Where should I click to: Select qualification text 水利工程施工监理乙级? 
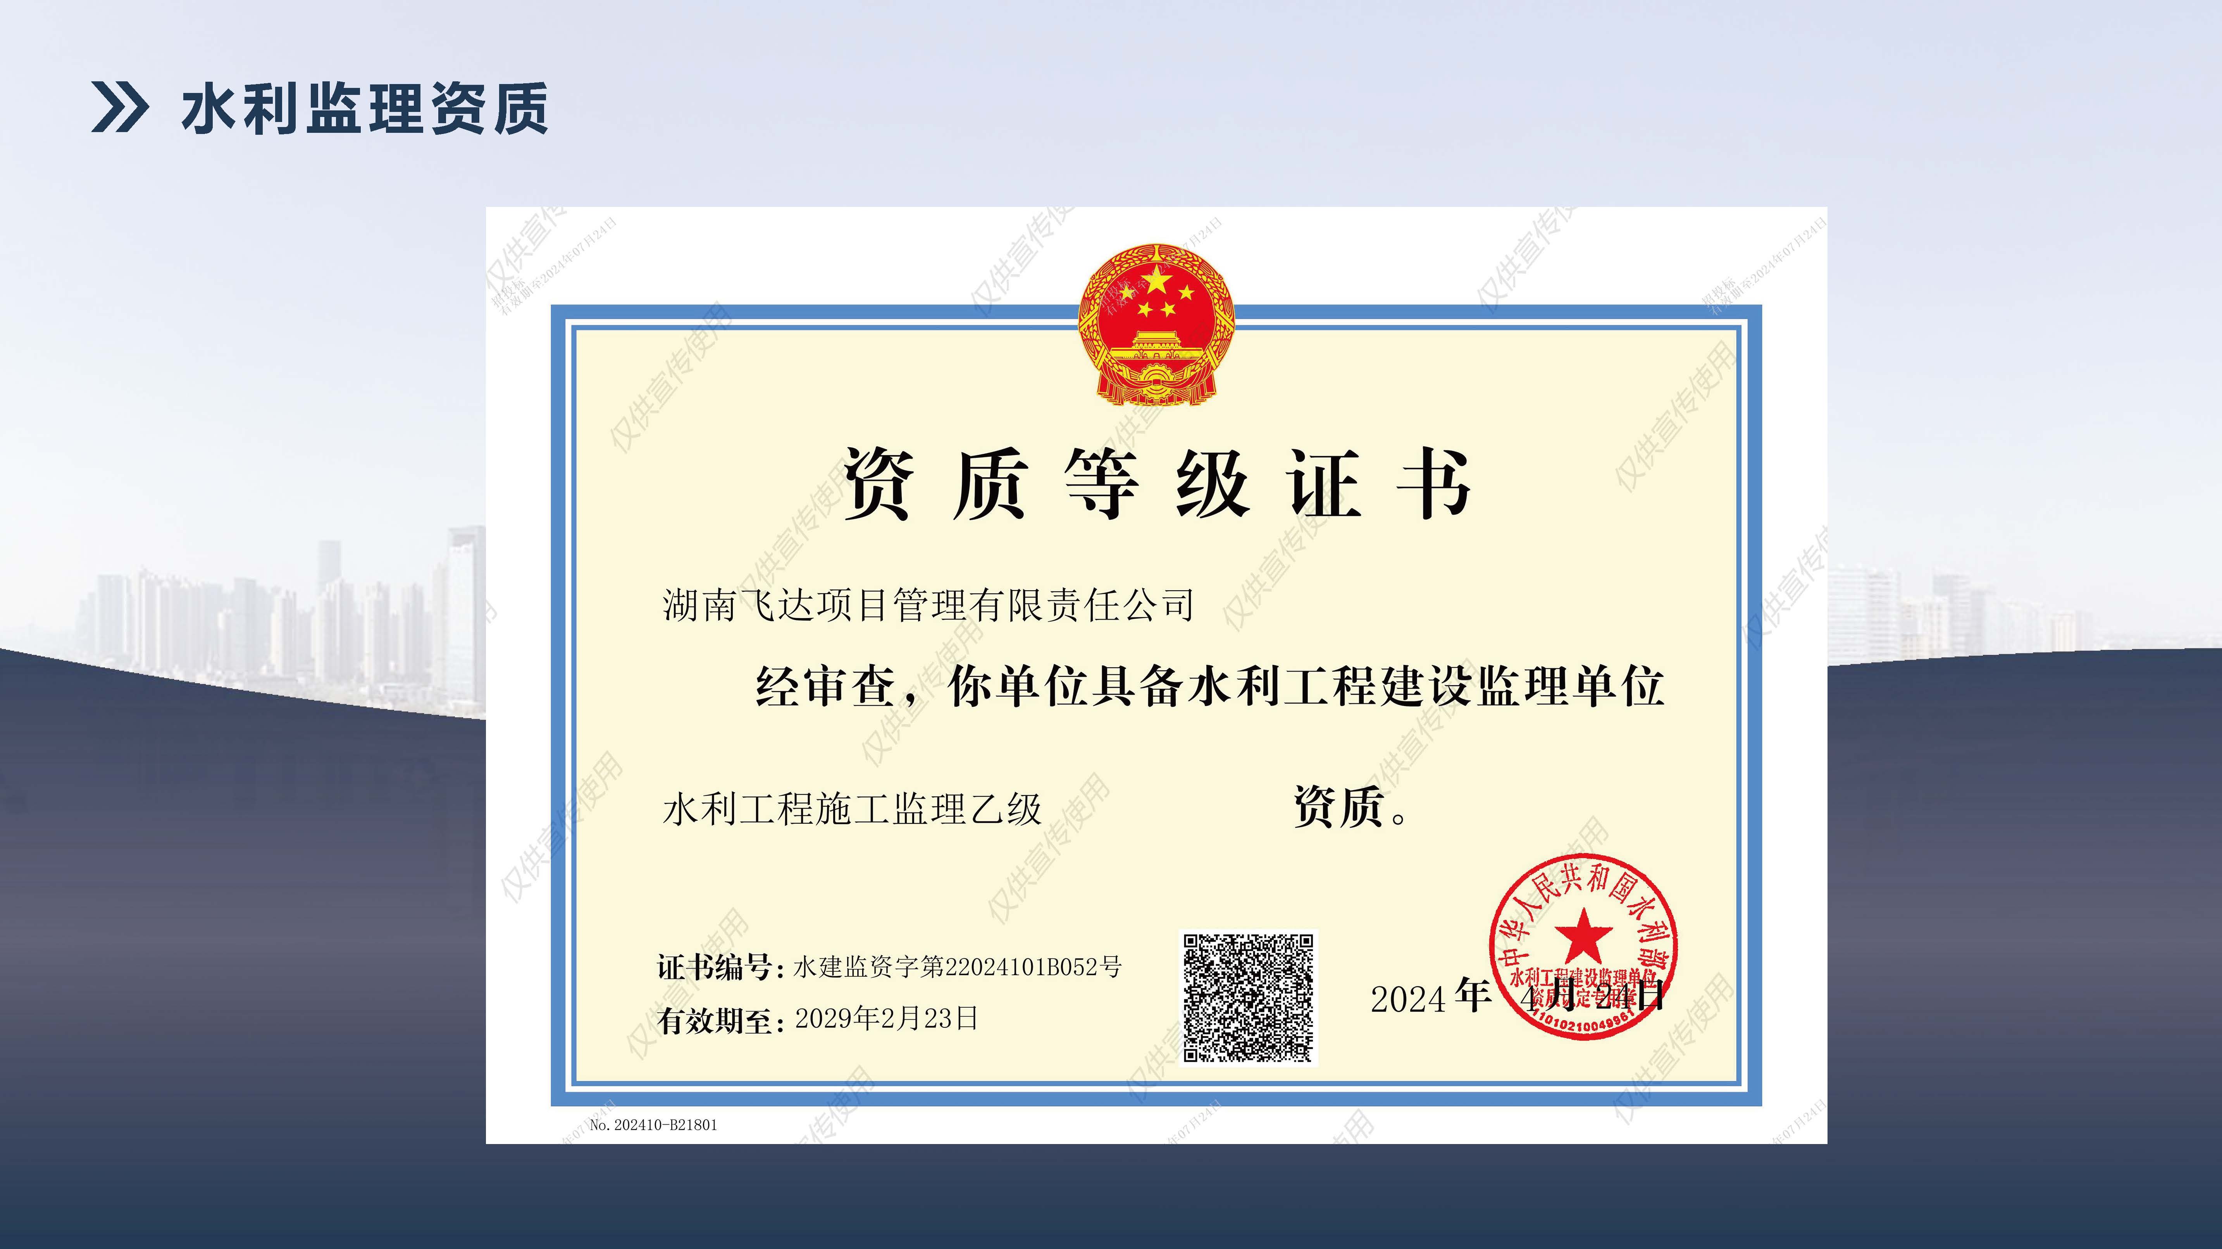coord(852,809)
